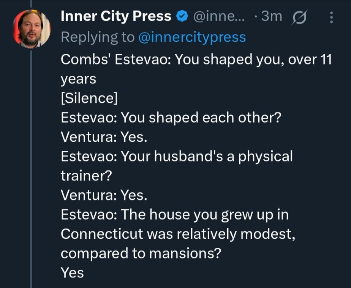Screen dimensions: 351x288
Task: Open the Inner City Press profile avatar
Action: (32, 29)
